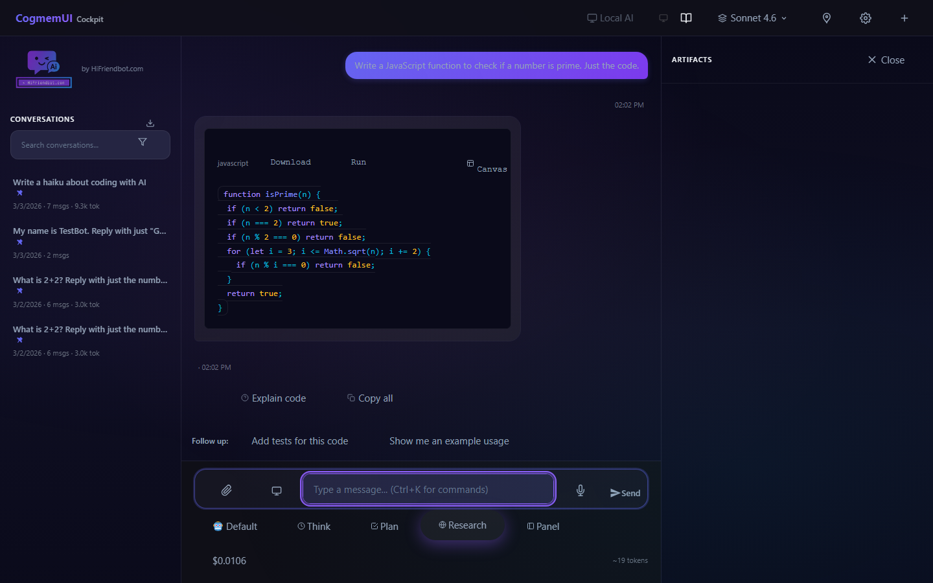This screenshot has height=583, width=933.
Task: Open the book panel icon in header
Action: coord(686,18)
